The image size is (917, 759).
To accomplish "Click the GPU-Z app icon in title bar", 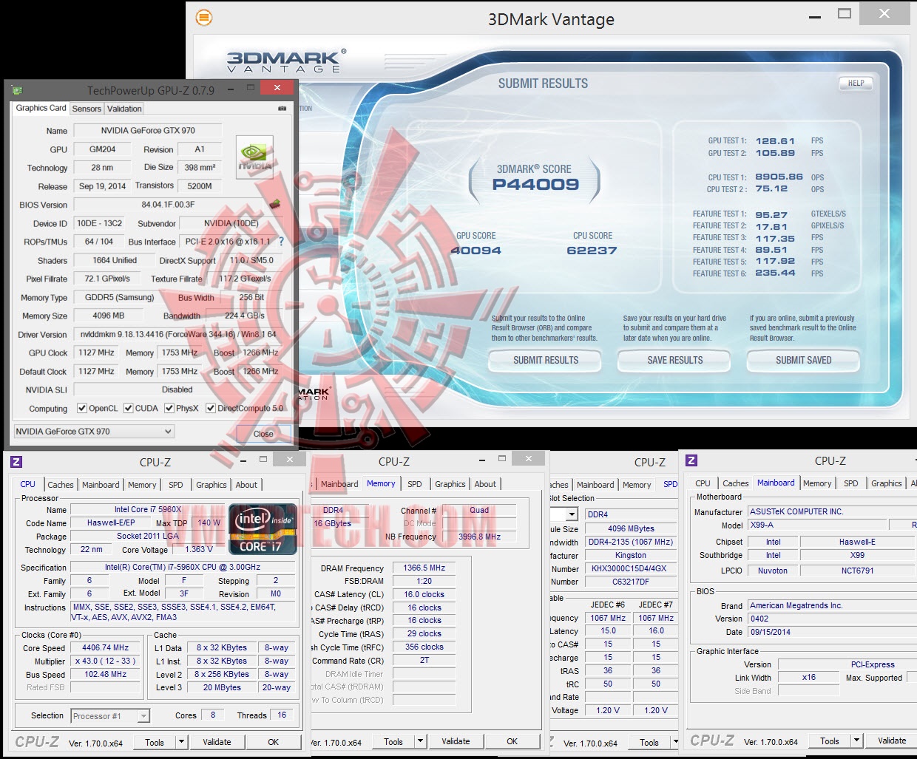I will coord(17,90).
